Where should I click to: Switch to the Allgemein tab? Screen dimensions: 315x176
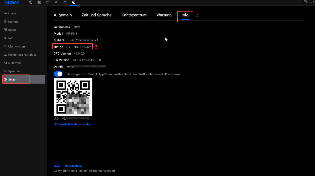coord(63,15)
